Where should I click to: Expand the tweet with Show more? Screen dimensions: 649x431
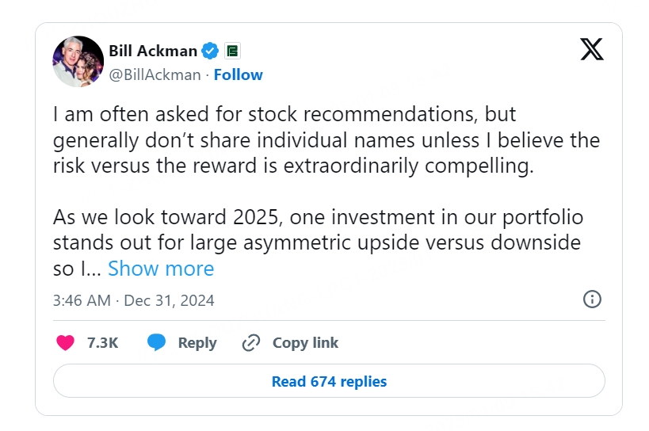tap(161, 269)
